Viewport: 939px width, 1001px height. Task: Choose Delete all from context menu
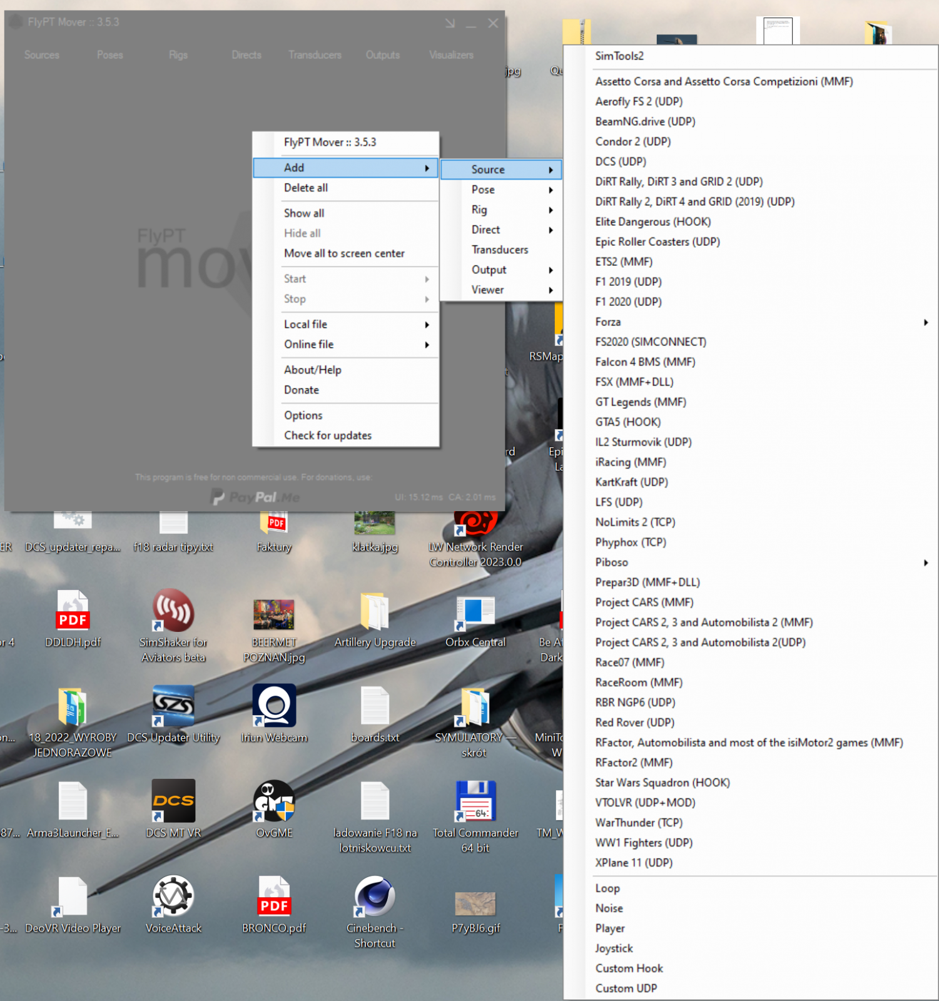[x=346, y=188]
